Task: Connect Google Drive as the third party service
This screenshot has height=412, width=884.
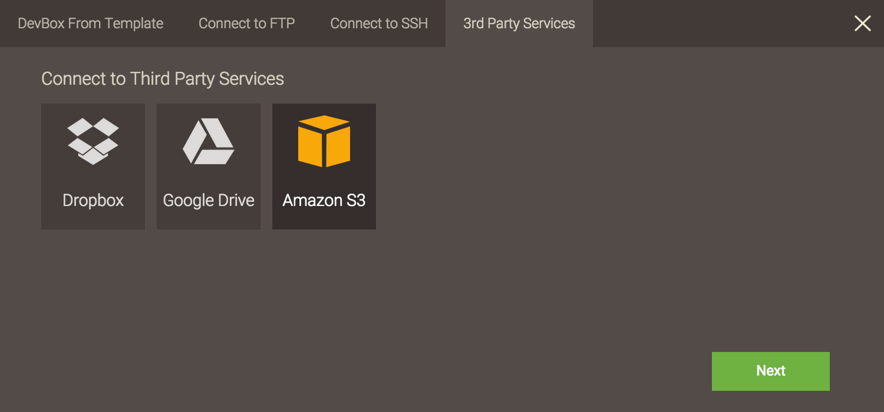Action: click(209, 167)
